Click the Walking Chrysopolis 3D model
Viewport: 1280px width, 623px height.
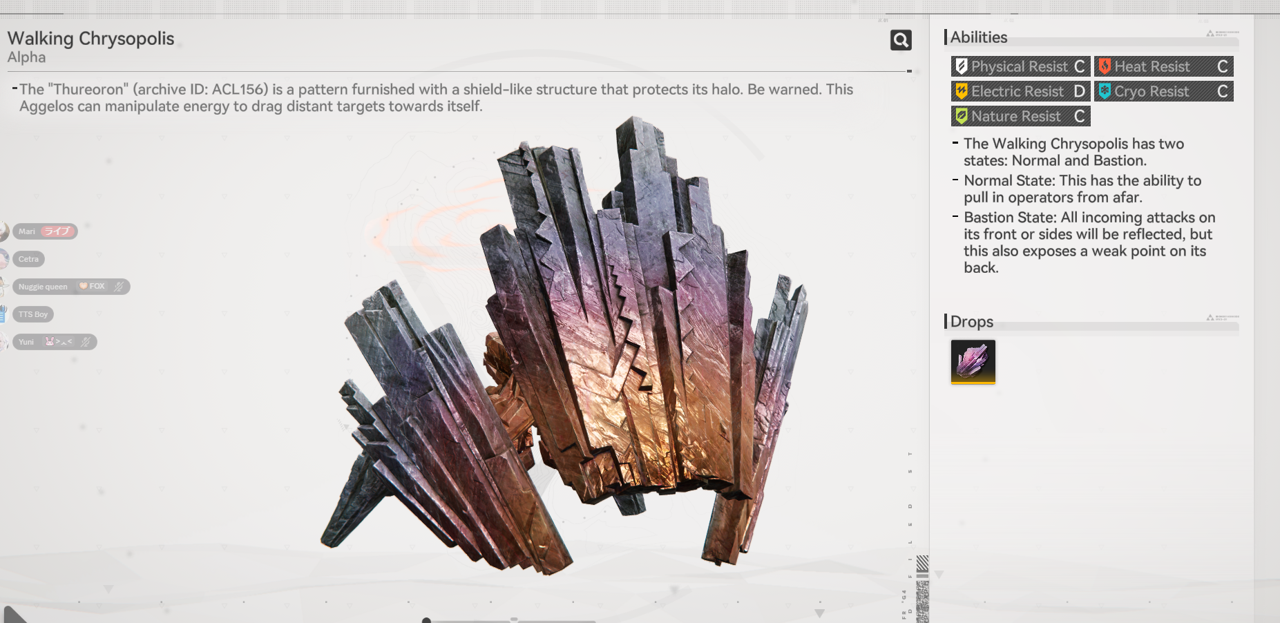point(563,345)
